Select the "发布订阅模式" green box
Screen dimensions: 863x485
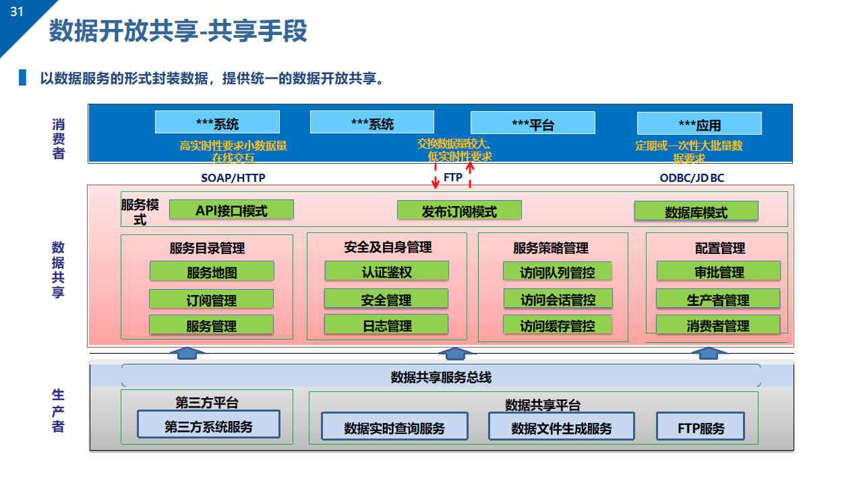click(459, 211)
